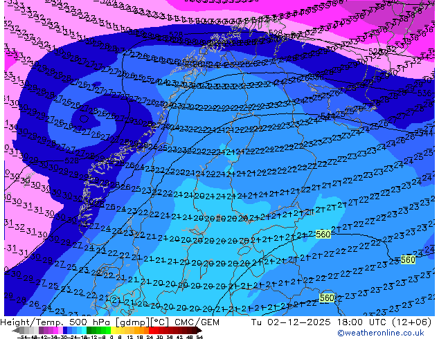Click the lowest highlighted 560 contour label

click(x=327, y=298)
